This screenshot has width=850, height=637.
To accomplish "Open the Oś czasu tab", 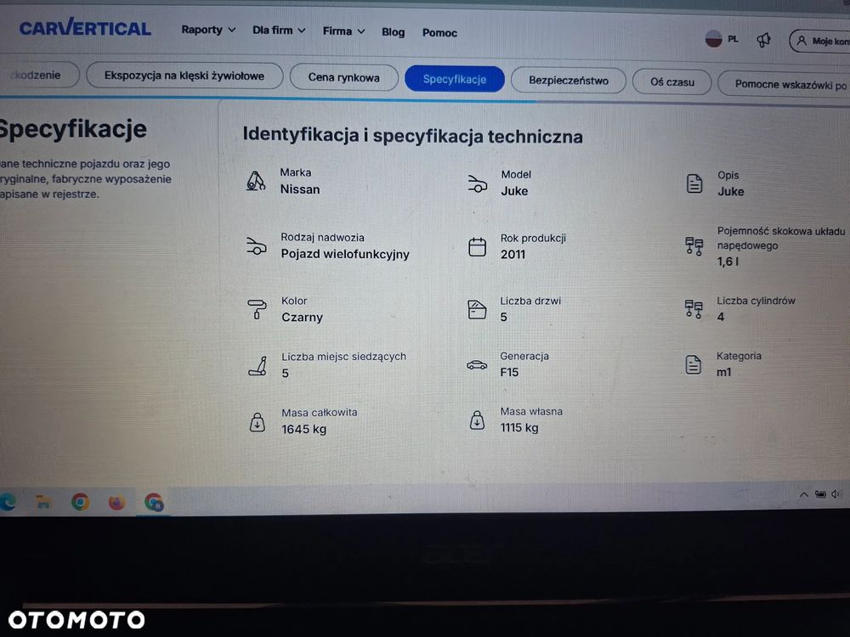I will (x=671, y=82).
